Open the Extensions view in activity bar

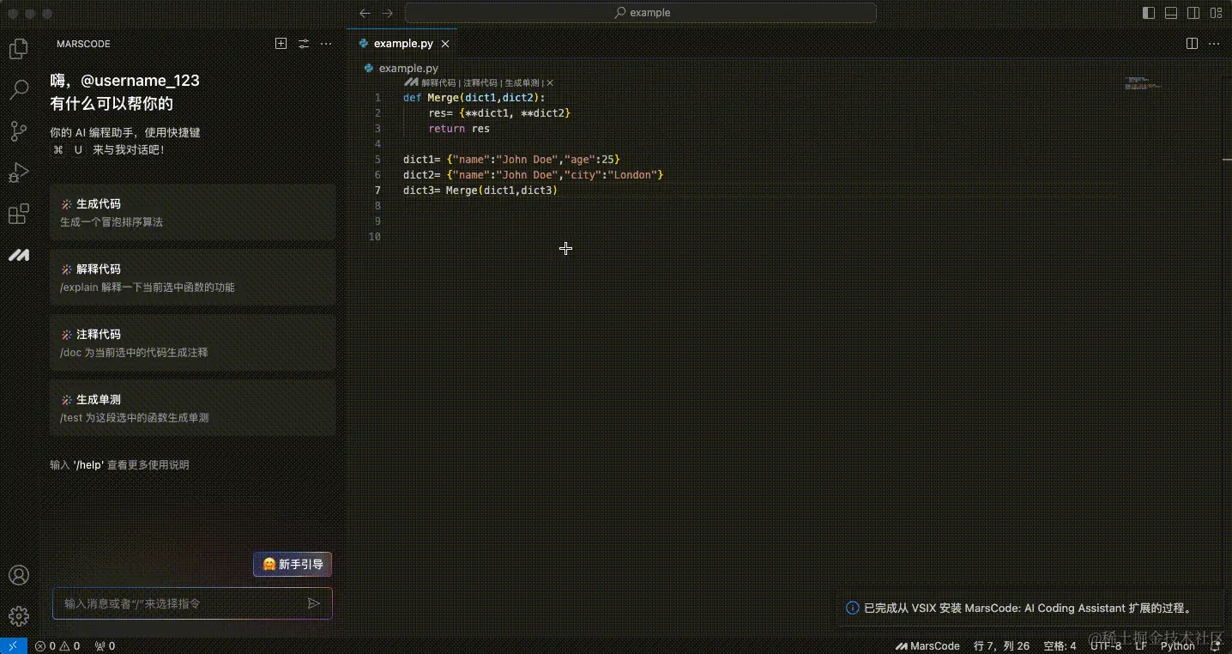19,215
